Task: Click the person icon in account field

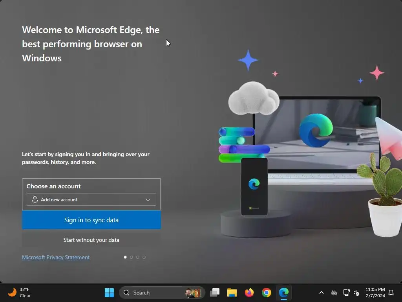Action: [35, 199]
